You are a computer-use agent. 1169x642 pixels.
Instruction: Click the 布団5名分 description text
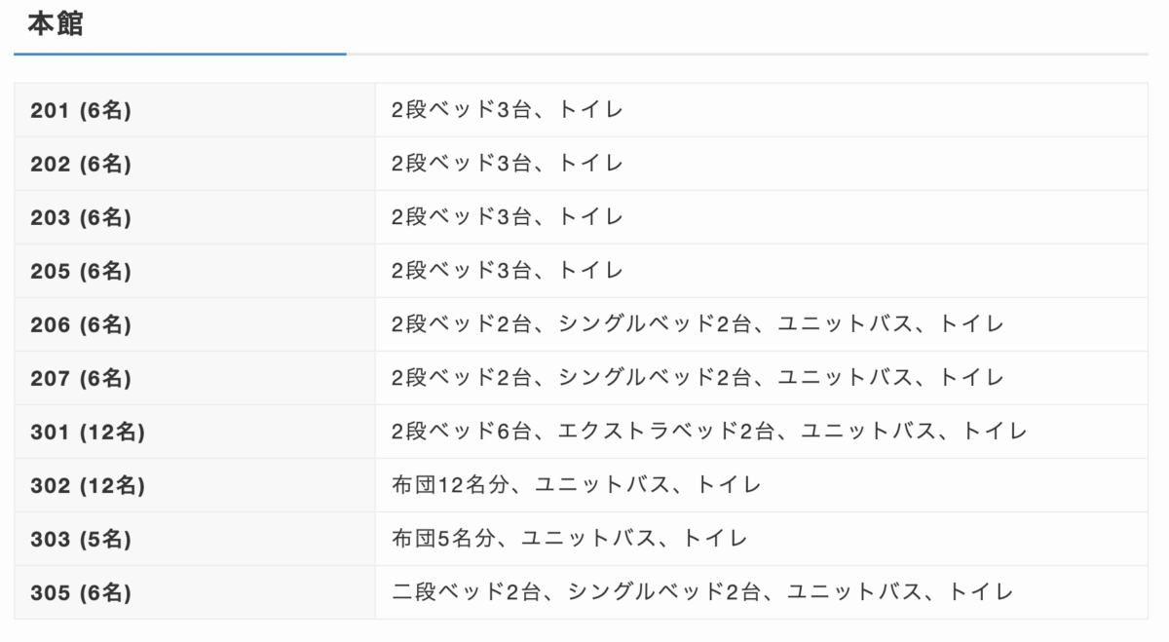(x=569, y=540)
